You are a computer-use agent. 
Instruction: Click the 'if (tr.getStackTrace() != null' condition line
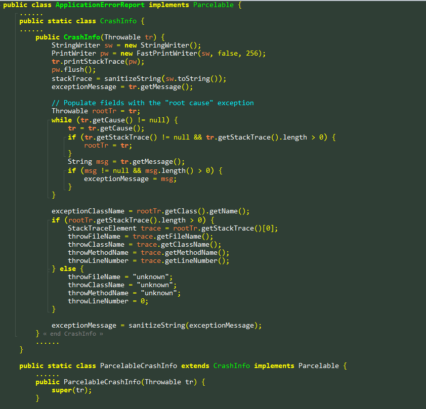click(202, 138)
